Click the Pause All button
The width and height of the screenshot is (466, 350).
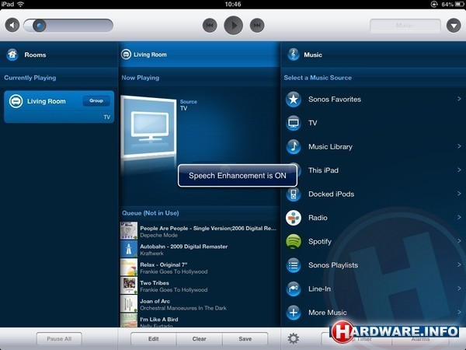click(x=59, y=338)
